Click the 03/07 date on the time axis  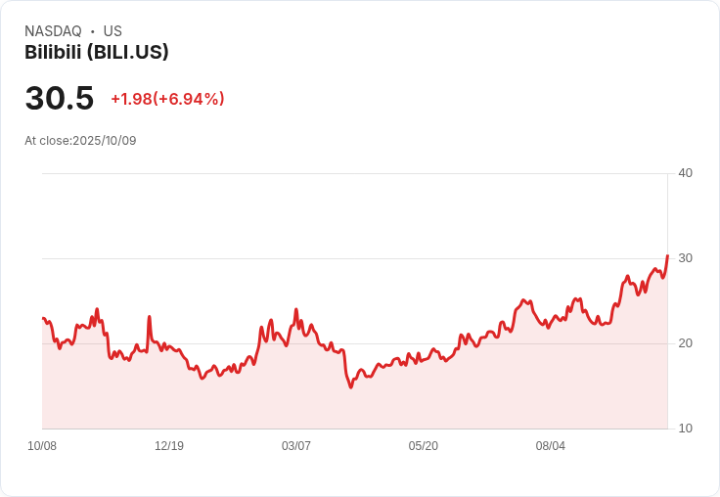pyautogui.click(x=296, y=446)
